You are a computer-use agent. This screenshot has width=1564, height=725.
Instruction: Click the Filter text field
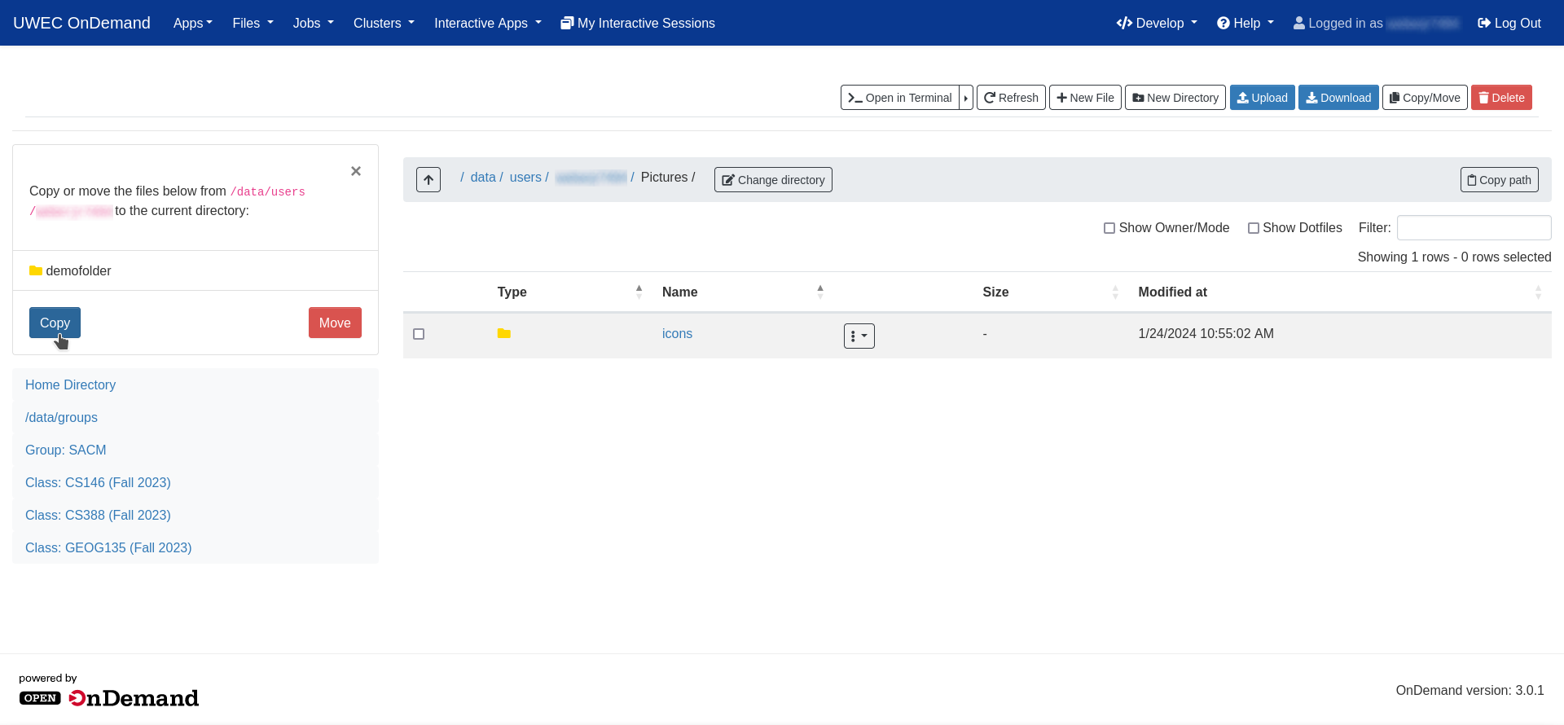(x=1474, y=228)
